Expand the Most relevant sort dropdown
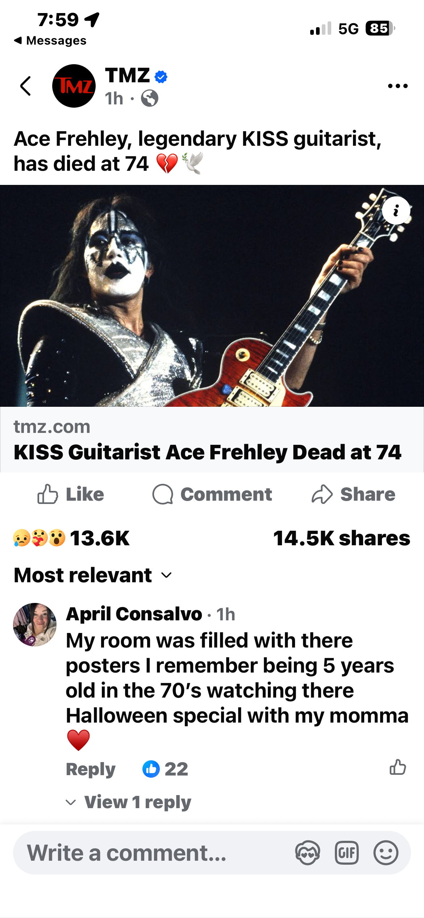 pos(93,575)
